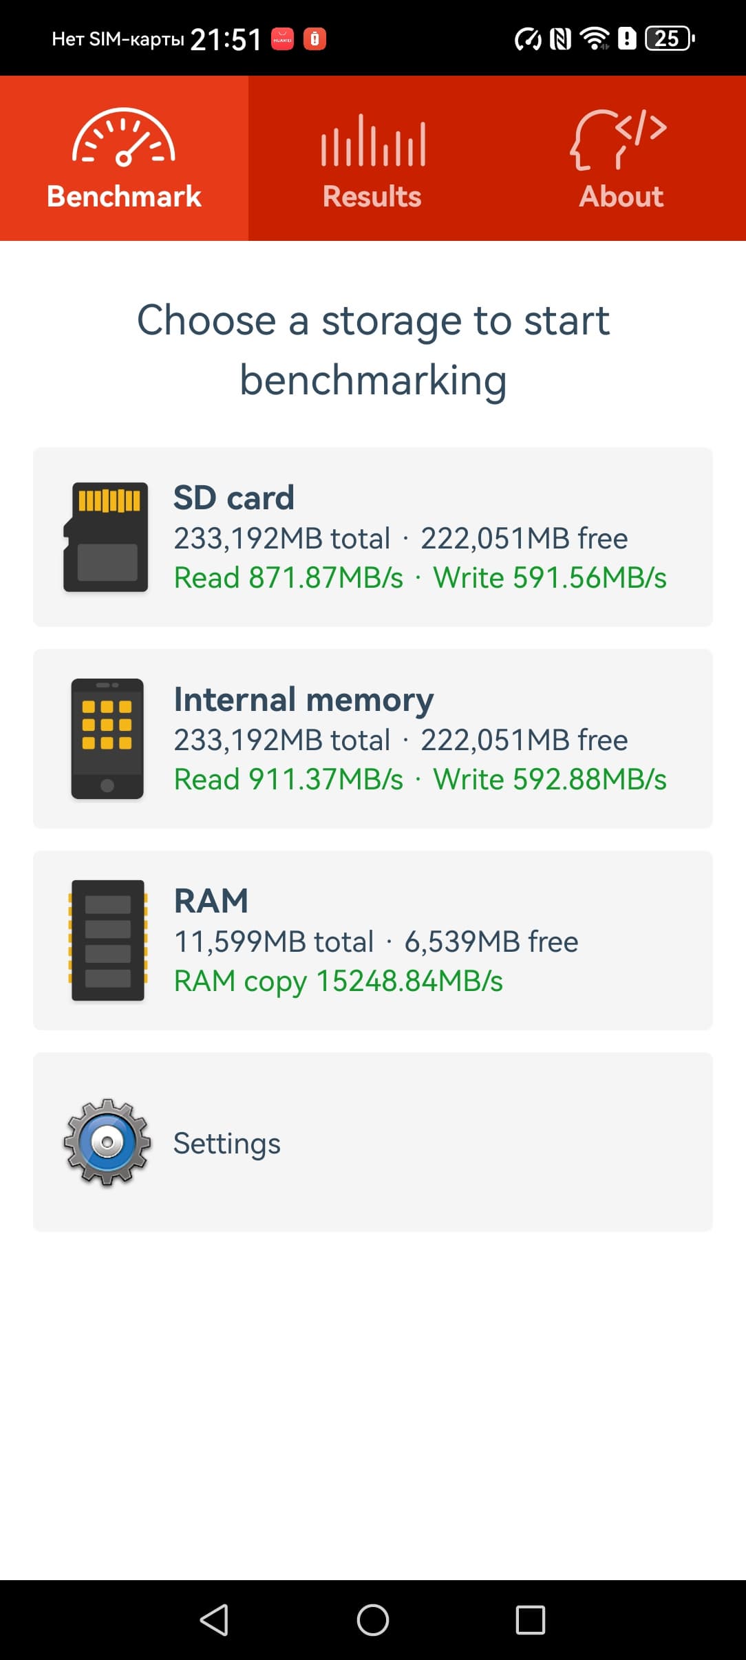This screenshot has width=746, height=1660.
Task: Tap the speedometer Benchmark icon
Action: point(124,138)
